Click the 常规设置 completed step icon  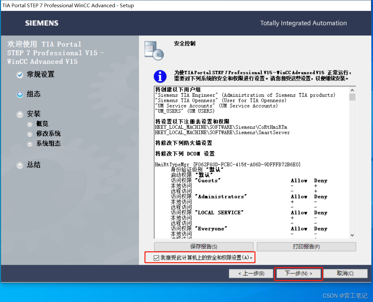pyautogui.click(x=20, y=75)
